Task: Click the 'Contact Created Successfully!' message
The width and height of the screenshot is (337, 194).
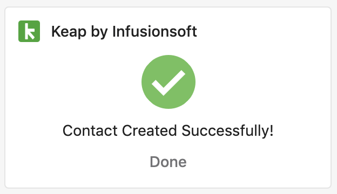Action: 168,130
